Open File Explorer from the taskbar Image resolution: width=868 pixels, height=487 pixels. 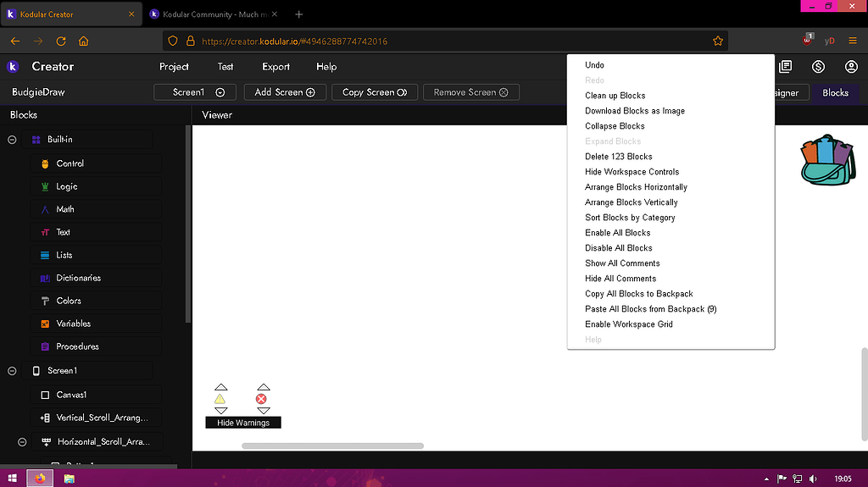[69, 479]
